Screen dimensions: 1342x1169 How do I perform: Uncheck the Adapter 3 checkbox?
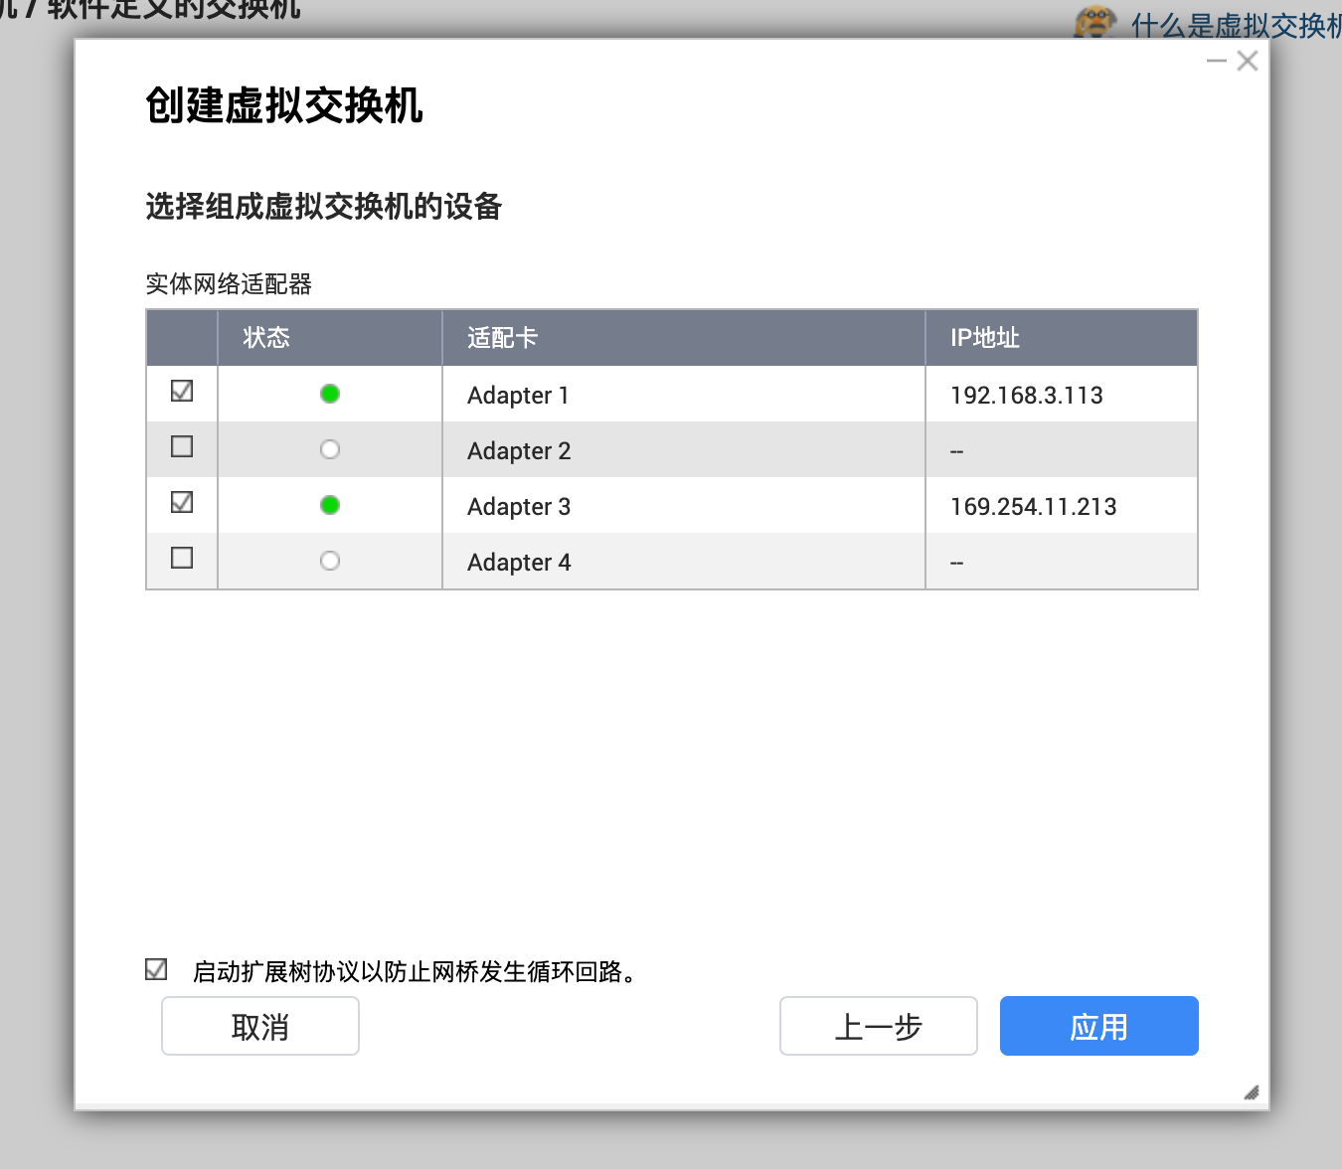(x=182, y=503)
